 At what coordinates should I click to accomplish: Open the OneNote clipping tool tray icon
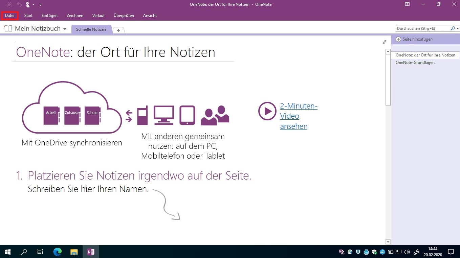coord(342,252)
